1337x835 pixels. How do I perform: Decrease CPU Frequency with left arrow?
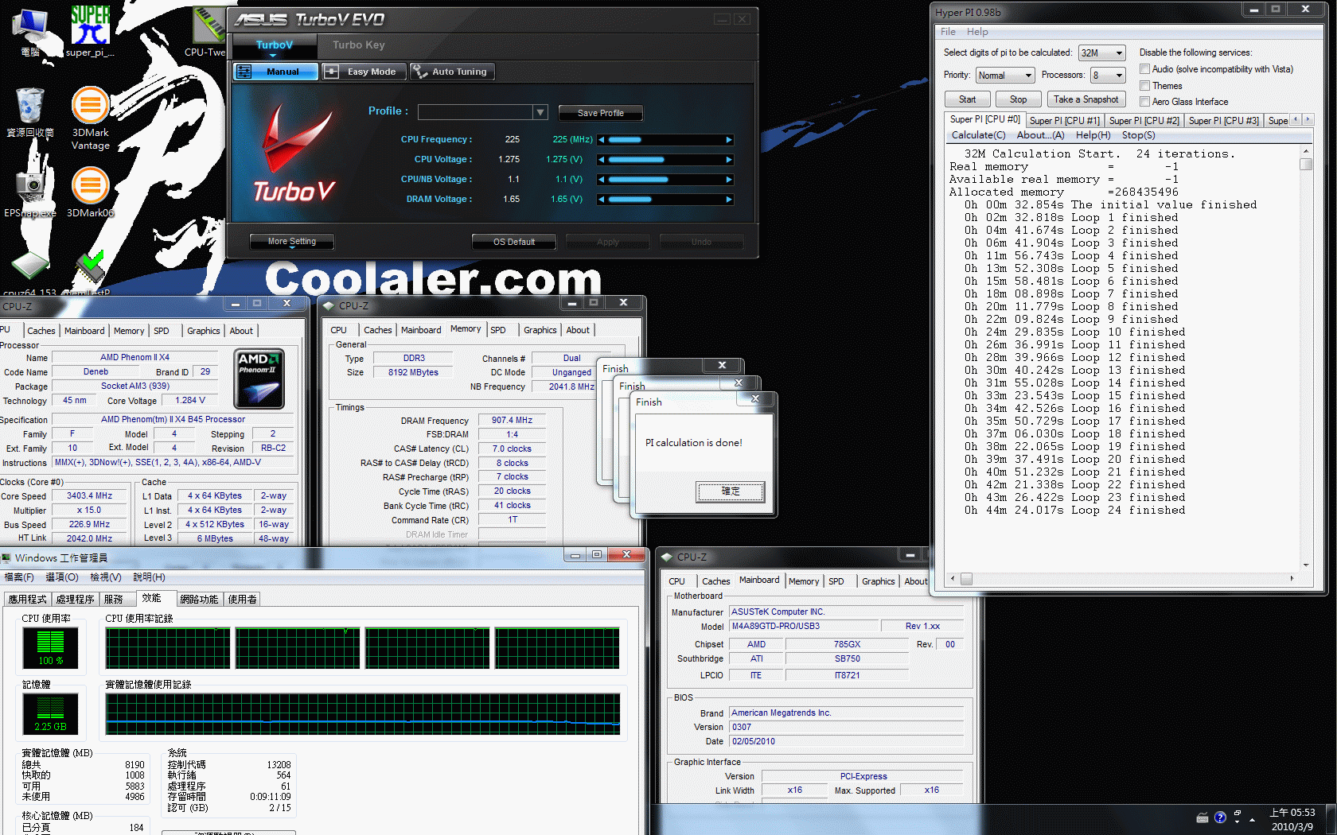tap(602, 140)
